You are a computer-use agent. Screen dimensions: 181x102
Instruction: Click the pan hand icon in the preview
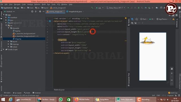point(172,69)
